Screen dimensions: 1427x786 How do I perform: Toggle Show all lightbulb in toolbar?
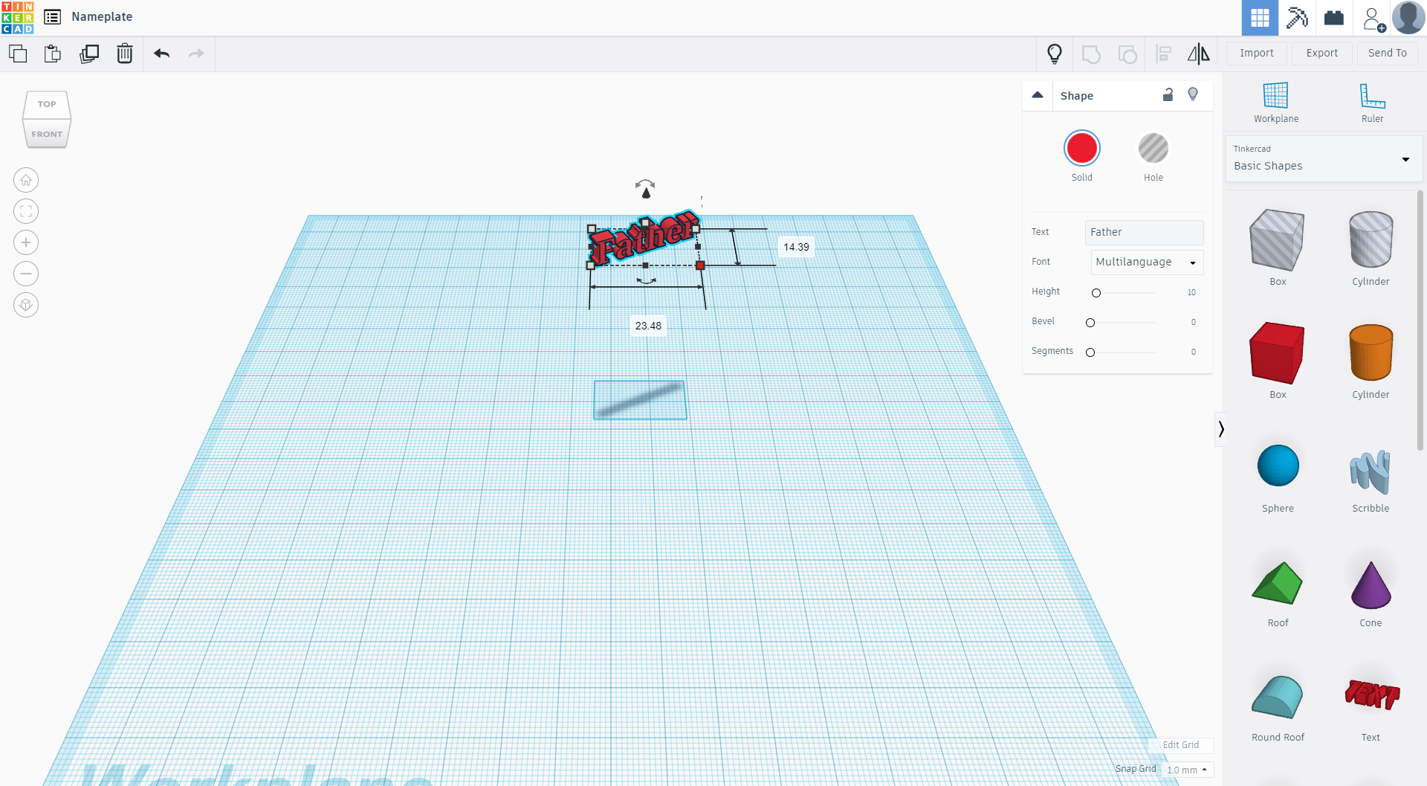[1054, 54]
